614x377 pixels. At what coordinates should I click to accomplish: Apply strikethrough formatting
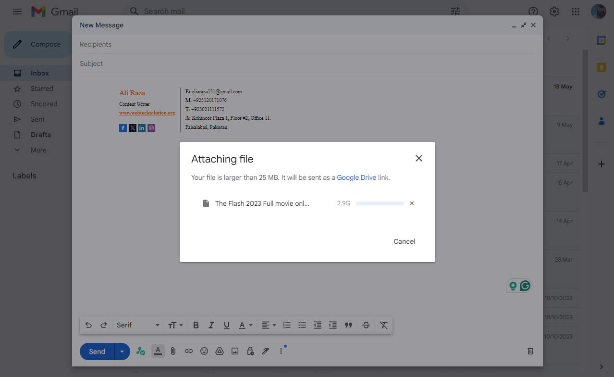pyautogui.click(x=366, y=325)
